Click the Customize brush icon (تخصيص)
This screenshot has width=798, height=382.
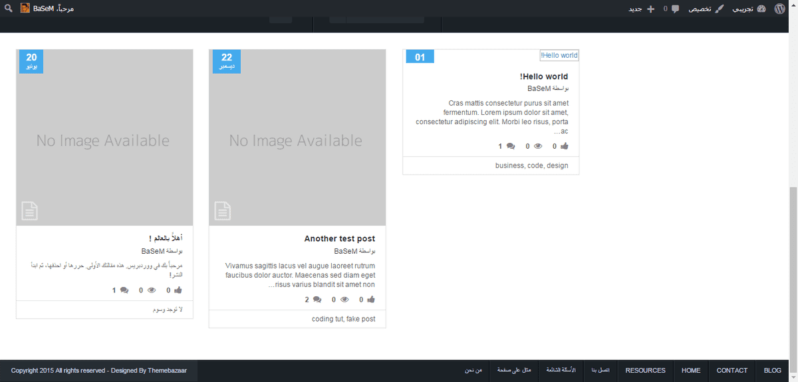(719, 9)
